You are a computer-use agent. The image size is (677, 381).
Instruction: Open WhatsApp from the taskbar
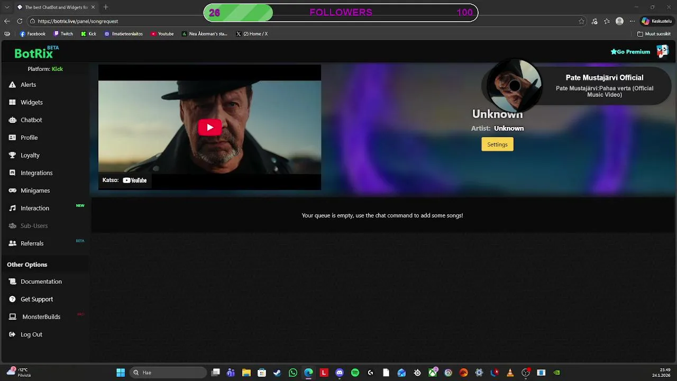point(293,373)
